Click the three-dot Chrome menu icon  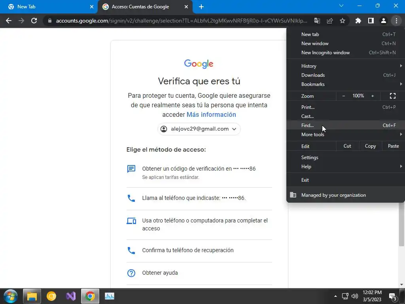pyautogui.click(x=396, y=21)
